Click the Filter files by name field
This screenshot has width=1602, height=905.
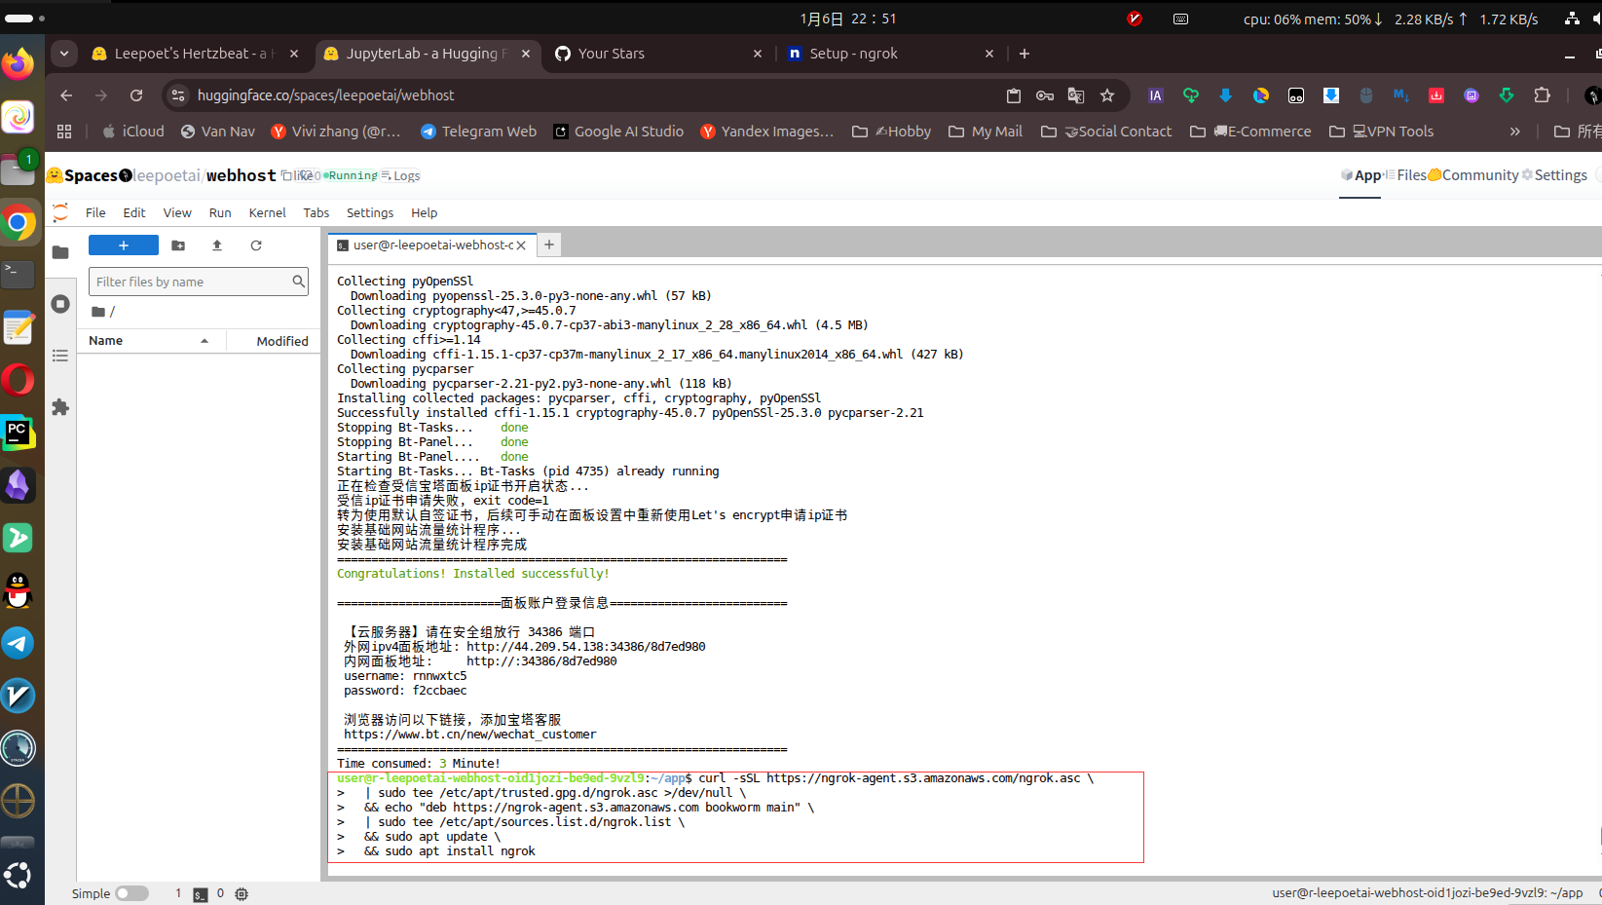pos(191,282)
